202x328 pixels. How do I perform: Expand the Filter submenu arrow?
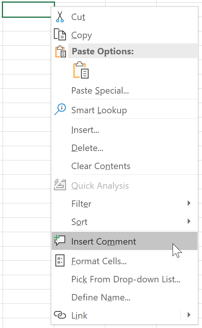[x=189, y=203]
